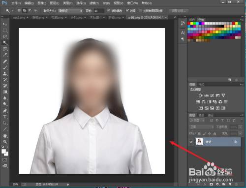Screen dimensions: 246x188
Task: Toggle lock transparent pixels in Layers panel
Action: click(x=199, y=133)
